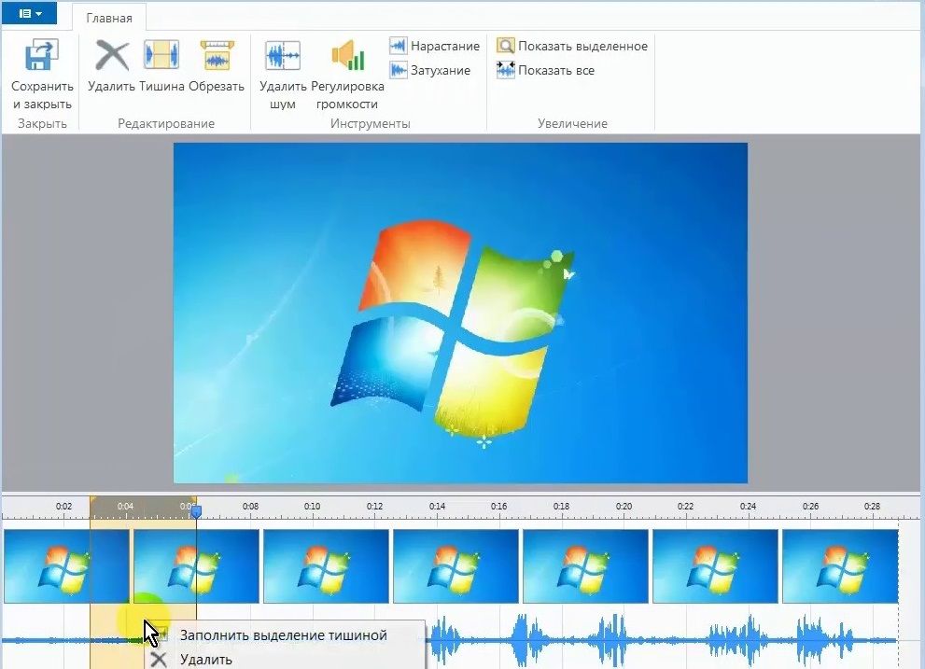
Task: Select the last video thumbnail on the timeline
Action: 838,565
